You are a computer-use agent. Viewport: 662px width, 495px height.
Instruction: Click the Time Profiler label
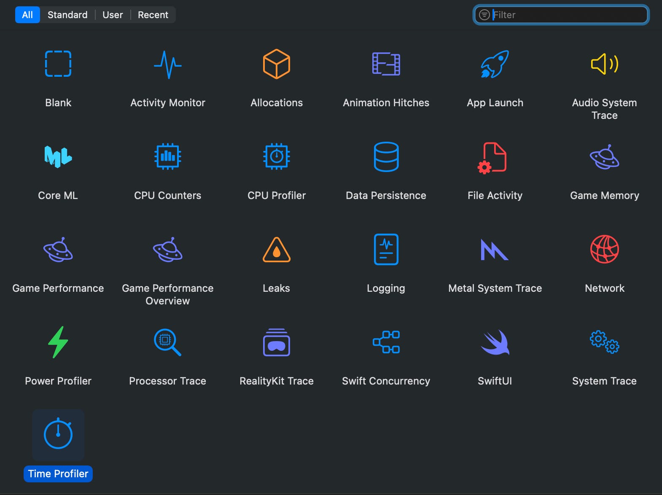tap(58, 473)
